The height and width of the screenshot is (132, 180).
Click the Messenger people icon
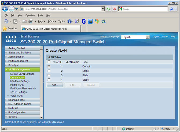(103, 22)
